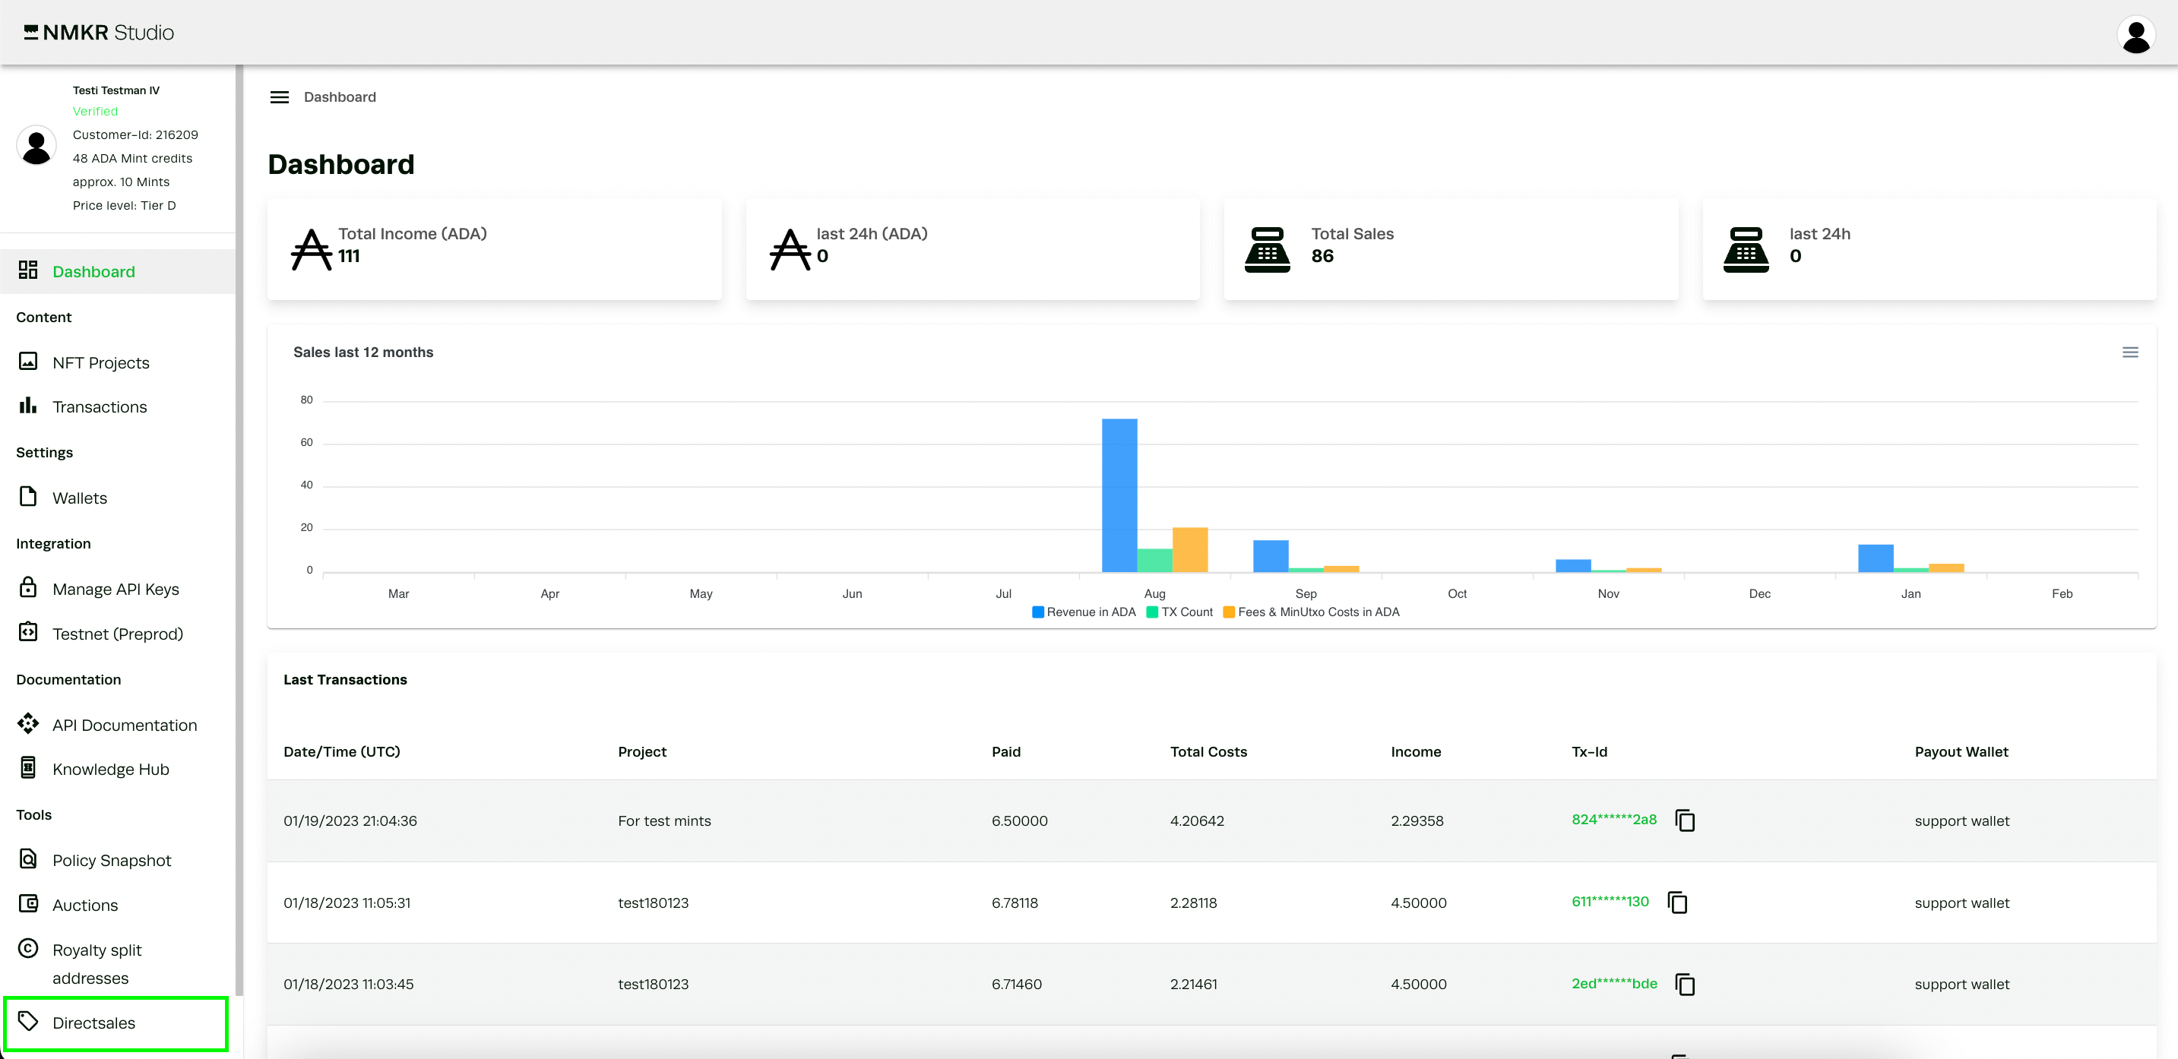Open transaction link 2ed******bde
2178x1059 pixels.
pos(1613,983)
